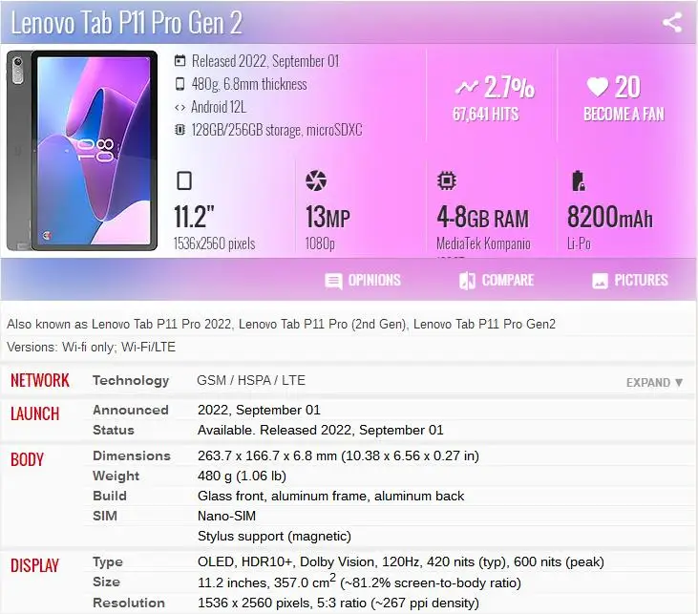
Task: Click the Lenovo tablet product image
Action: tap(82, 151)
